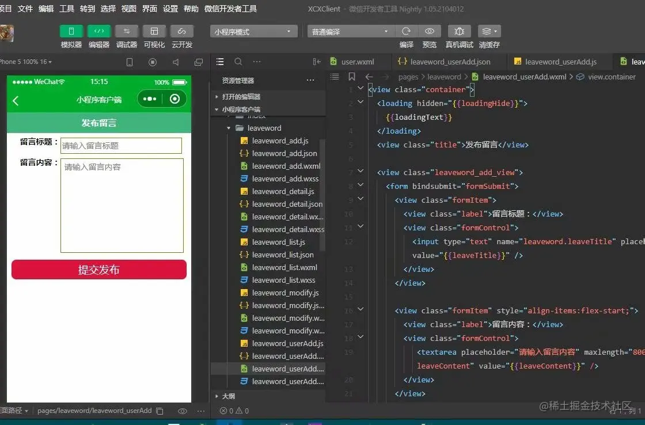Click the mini program close circle button
The image size is (645, 425).
point(174,98)
